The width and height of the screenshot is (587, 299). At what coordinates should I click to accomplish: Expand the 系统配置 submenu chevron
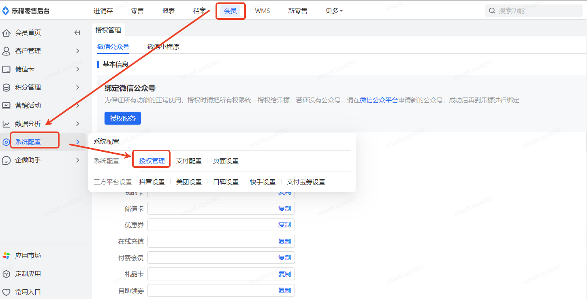pyautogui.click(x=77, y=142)
